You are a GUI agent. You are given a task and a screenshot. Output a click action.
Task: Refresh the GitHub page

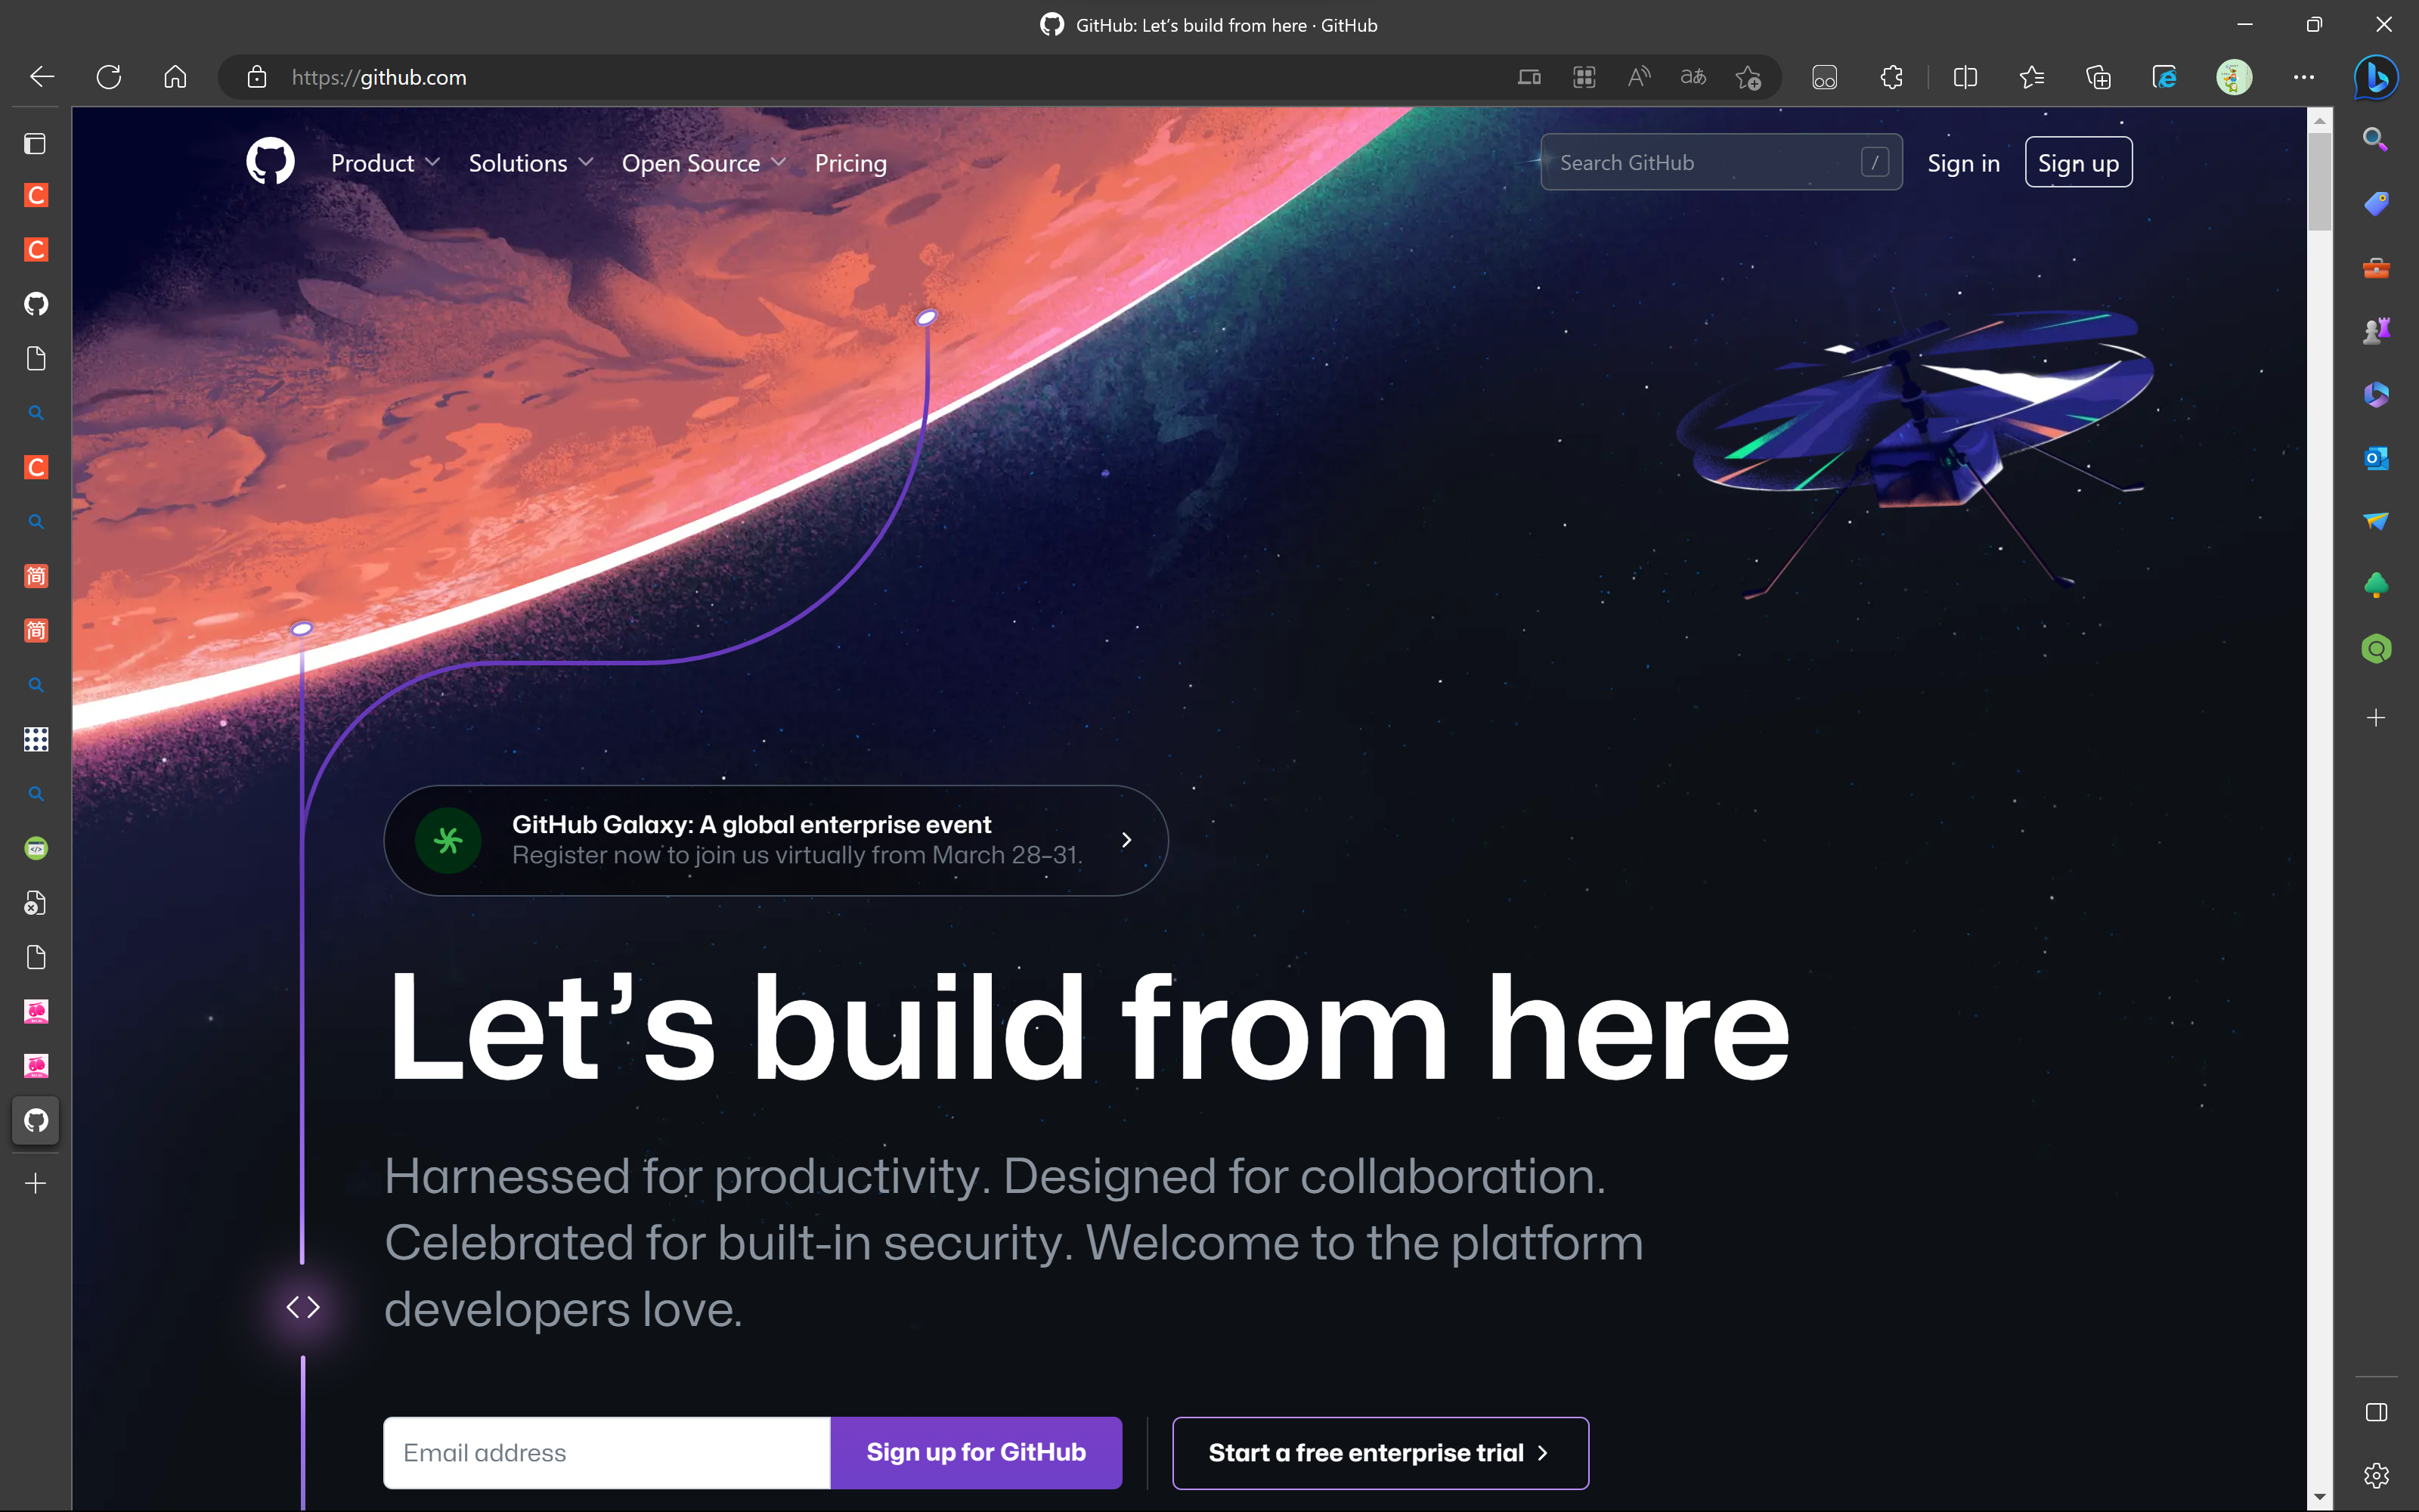click(109, 77)
